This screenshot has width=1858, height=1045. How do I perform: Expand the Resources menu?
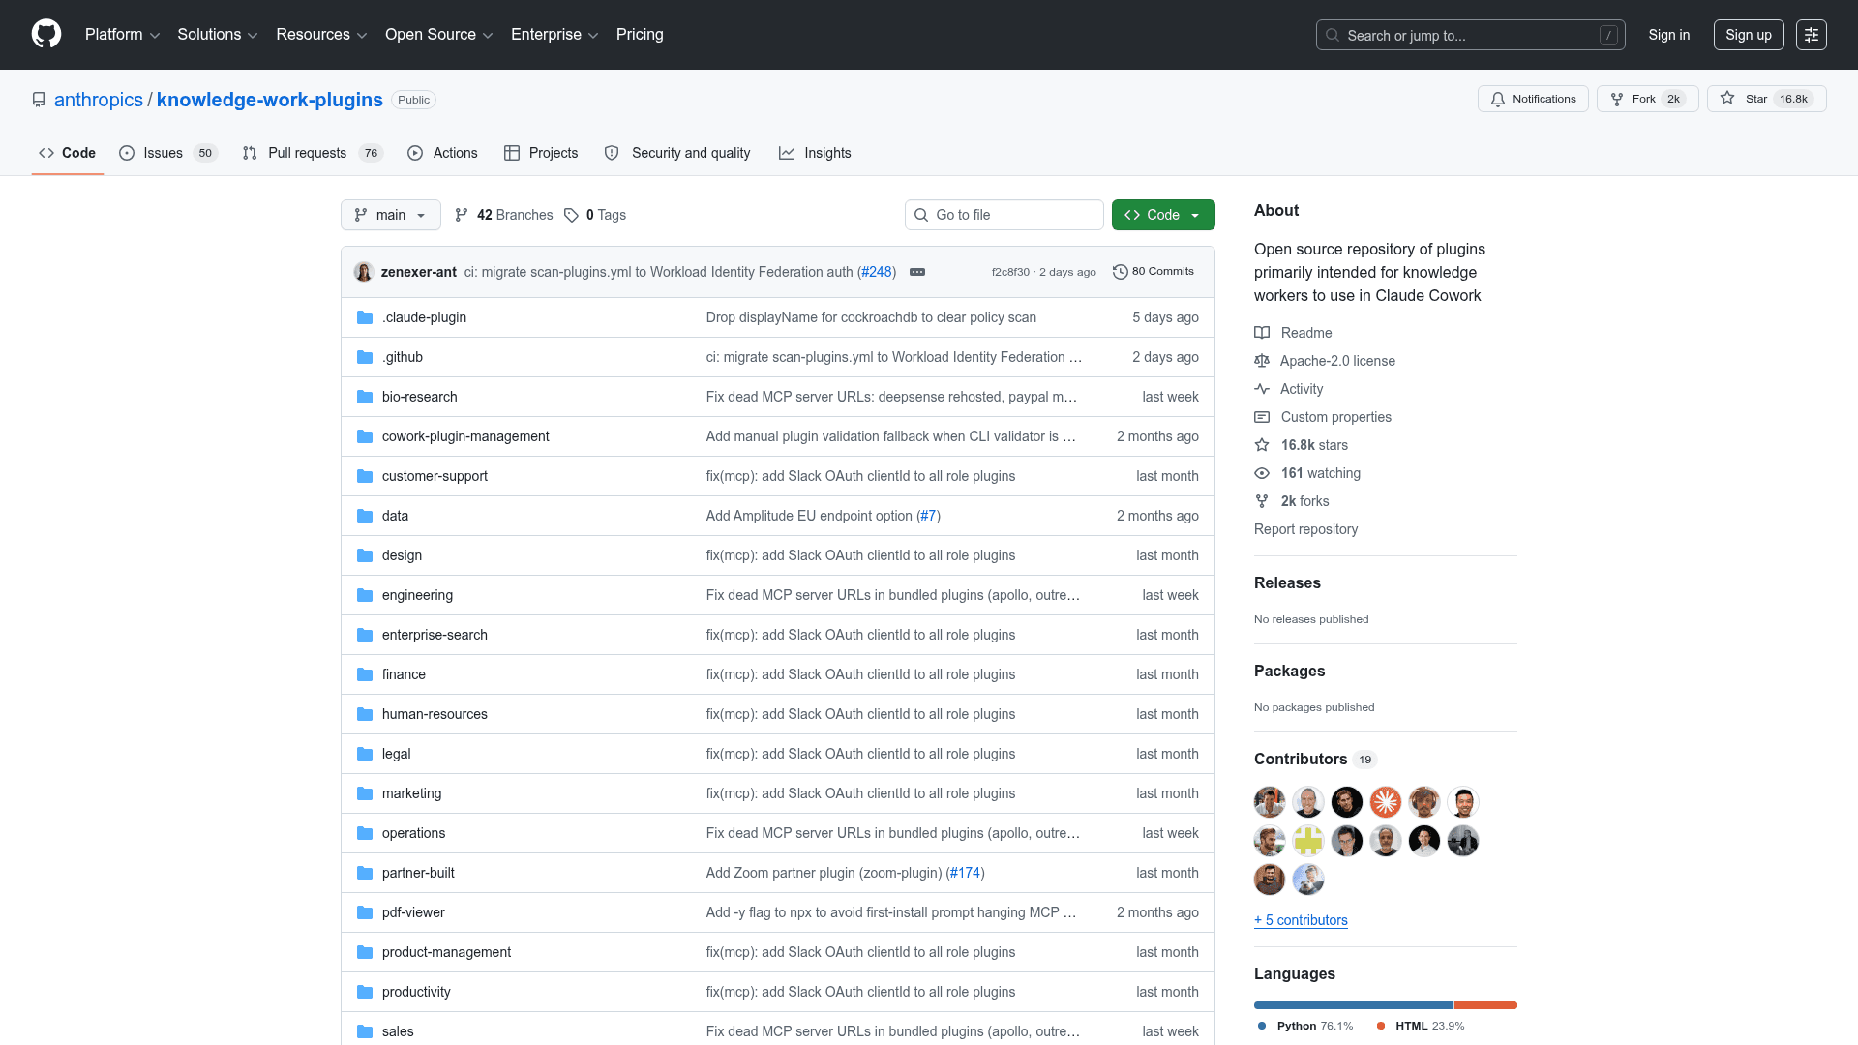pyautogui.click(x=321, y=35)
